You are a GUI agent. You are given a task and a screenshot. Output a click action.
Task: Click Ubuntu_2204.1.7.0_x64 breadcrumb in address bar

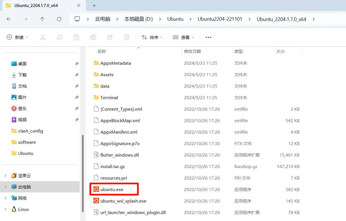(x=281, y=19)
